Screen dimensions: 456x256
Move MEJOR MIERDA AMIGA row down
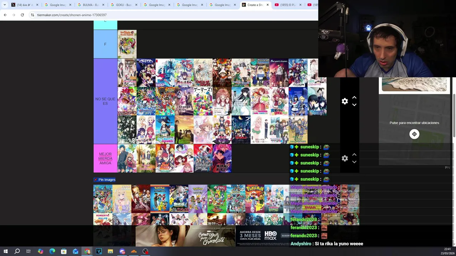(x=354, y=162)
